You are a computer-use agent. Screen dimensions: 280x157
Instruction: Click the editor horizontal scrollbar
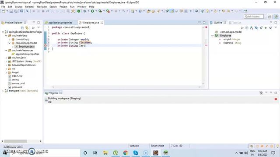coord(126,87)
